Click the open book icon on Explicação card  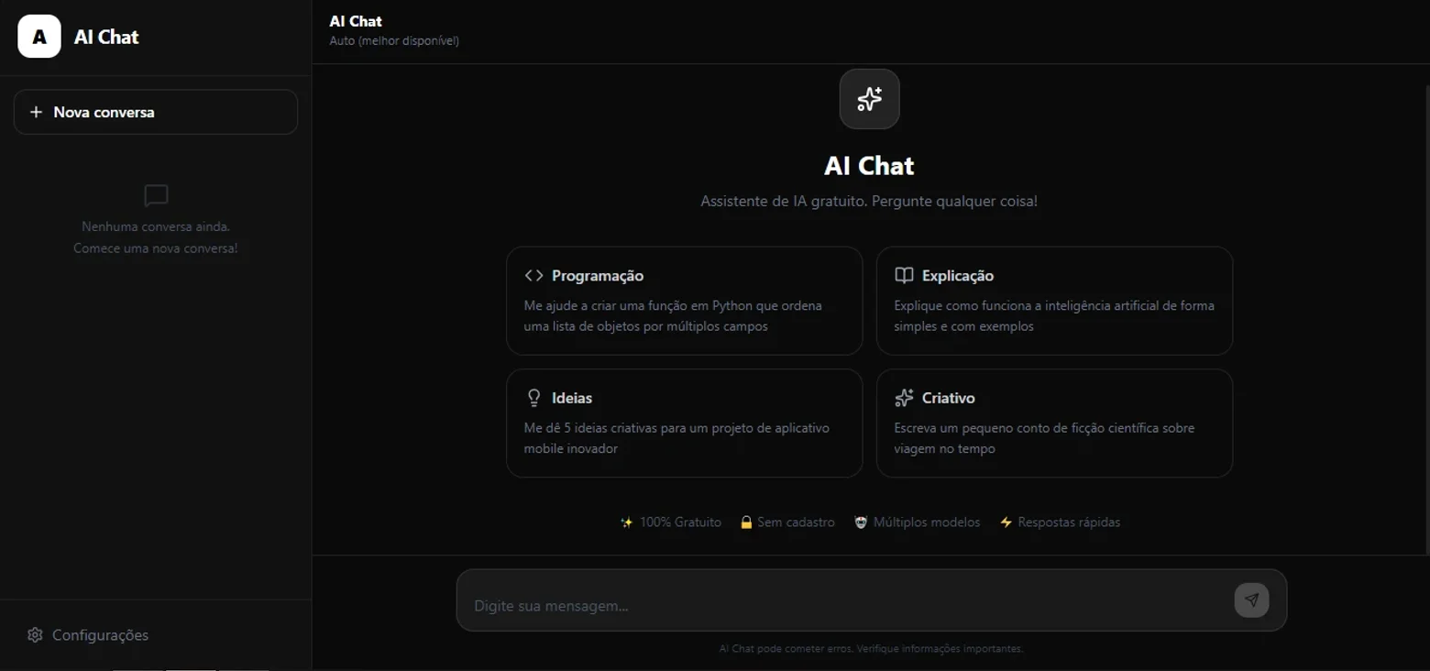point(904,276)
